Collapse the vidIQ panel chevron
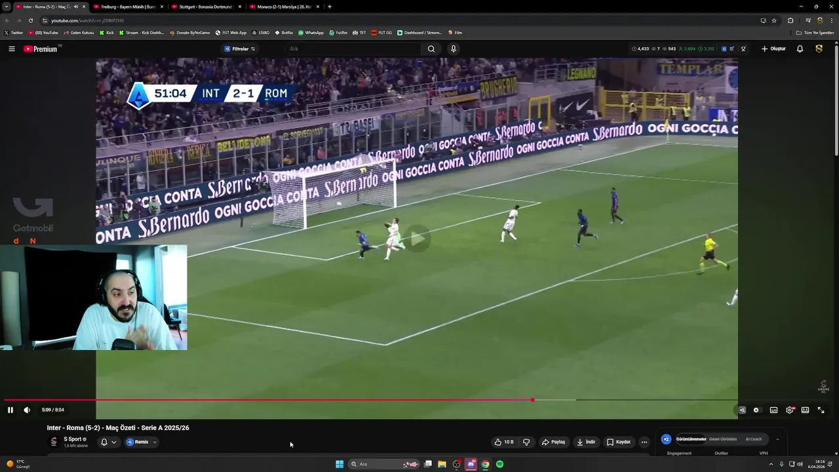 tap(777, 439)
